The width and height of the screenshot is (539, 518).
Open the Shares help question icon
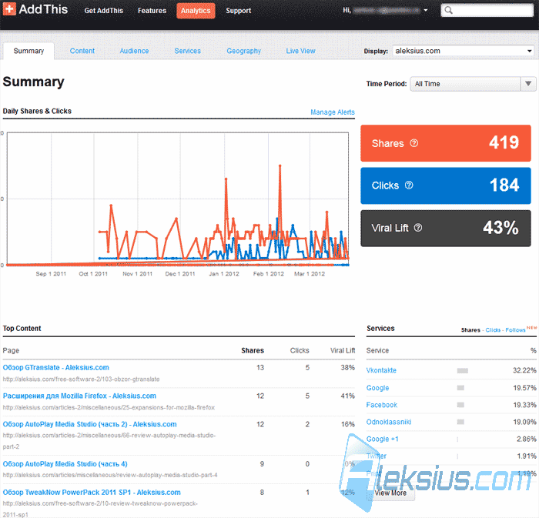[414, 143]
